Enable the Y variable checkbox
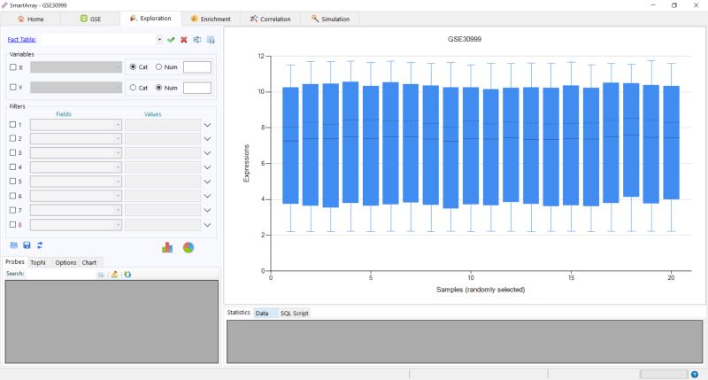Viewport: 708px width, 380px height. pyautogui.click(x=13, y=87)
